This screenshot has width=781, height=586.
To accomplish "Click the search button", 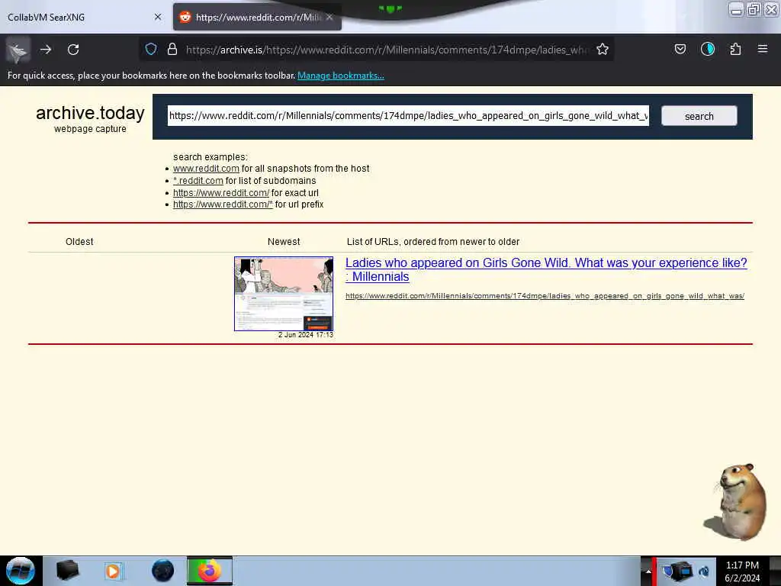I will point(699,116).
